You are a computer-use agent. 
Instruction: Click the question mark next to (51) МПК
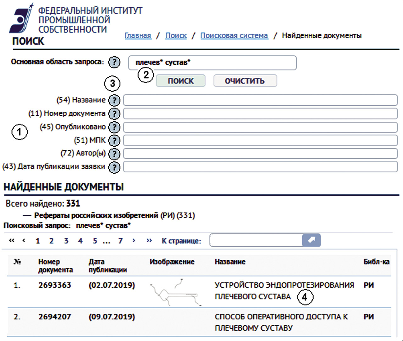[x=114, y=140]
